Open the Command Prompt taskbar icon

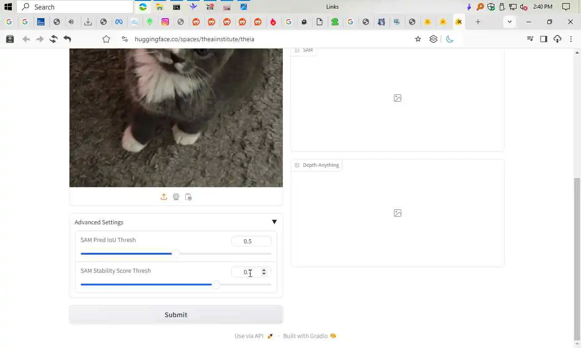point(176,7)
